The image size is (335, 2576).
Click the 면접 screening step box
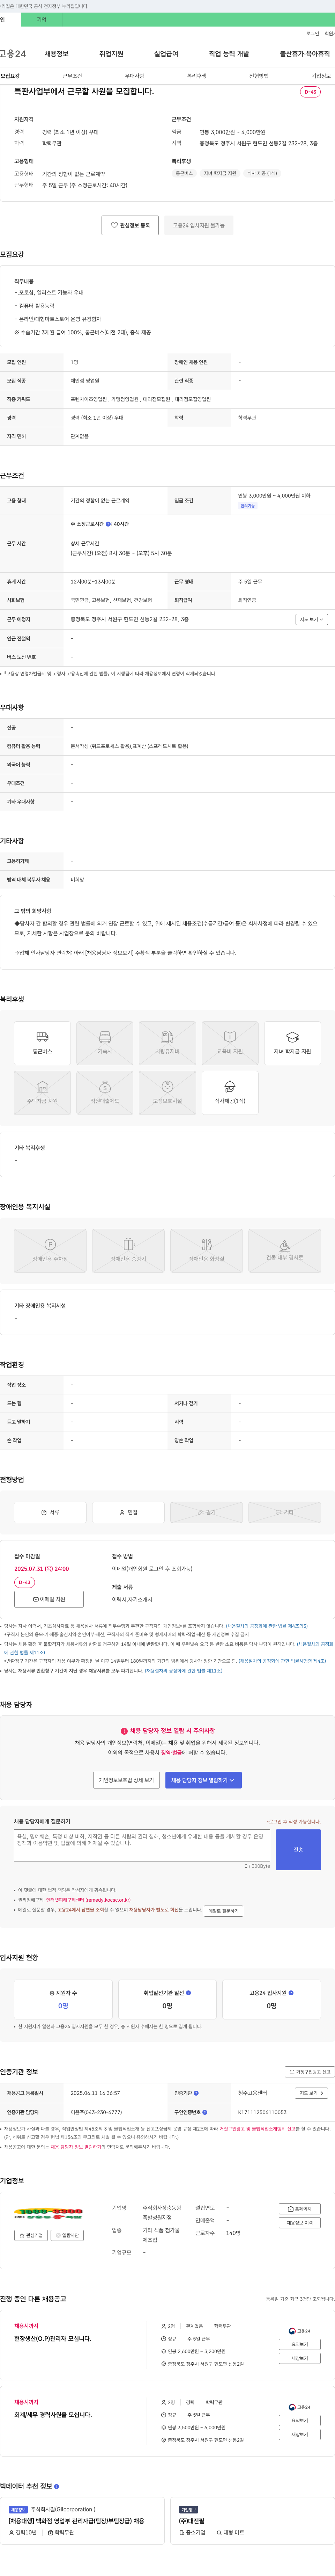click(128, 1512)
